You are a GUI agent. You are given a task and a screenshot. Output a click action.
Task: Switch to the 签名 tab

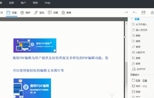click(x=39, y=13)
